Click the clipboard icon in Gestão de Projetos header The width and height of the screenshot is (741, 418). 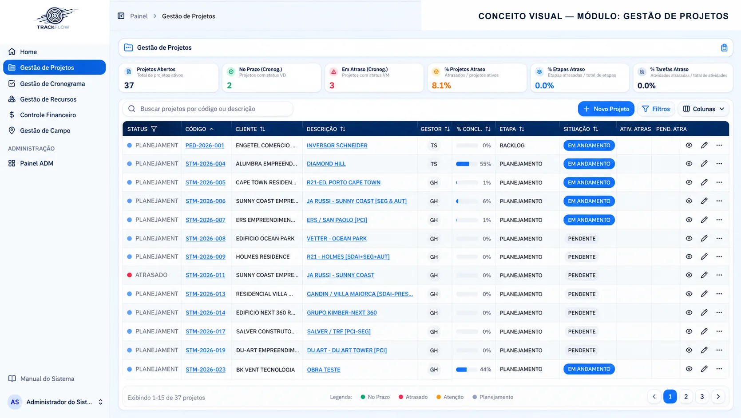pyautogui.click(x=724, y=47)
